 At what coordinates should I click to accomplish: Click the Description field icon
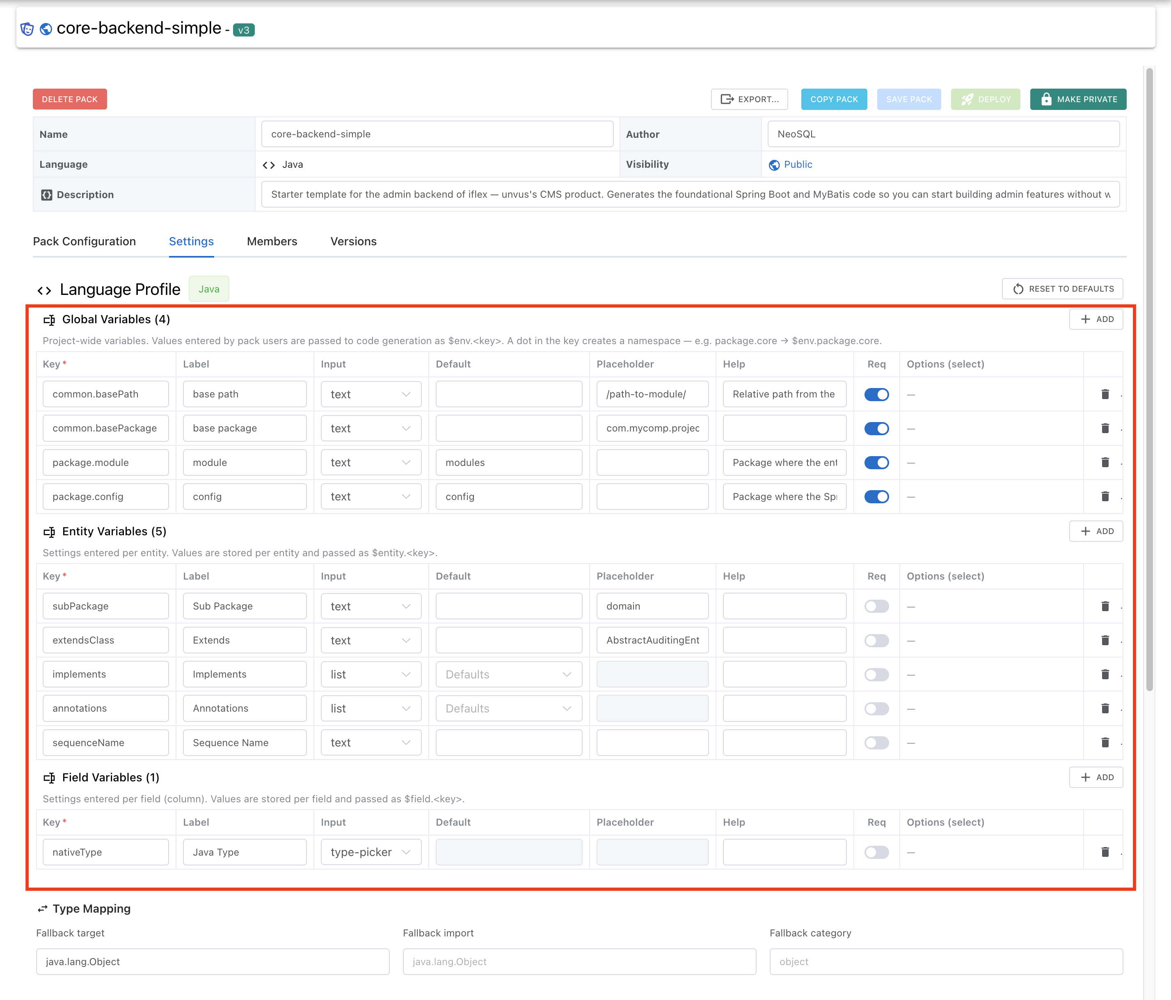46,195
